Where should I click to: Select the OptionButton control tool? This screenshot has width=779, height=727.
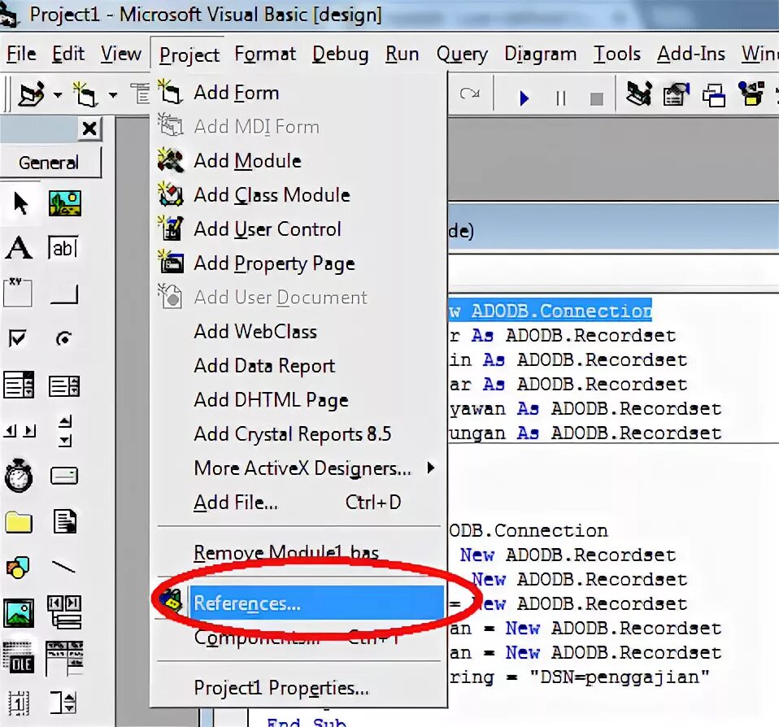click(x=63, y=338)
